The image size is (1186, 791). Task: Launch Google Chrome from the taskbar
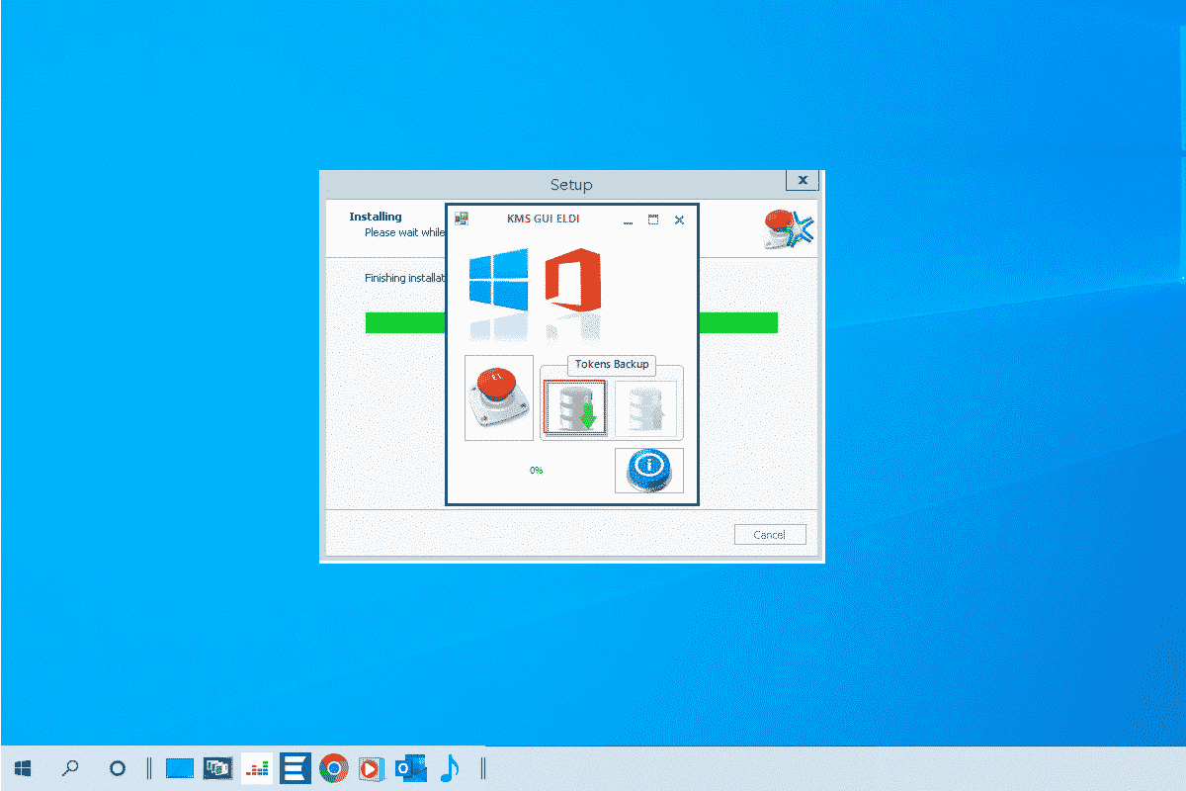click(x=334, y=768)
